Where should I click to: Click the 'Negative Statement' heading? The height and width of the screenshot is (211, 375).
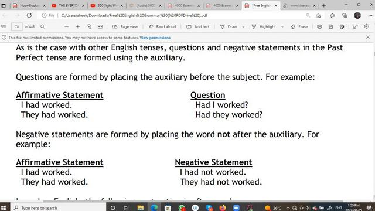(x=213, y=162)
